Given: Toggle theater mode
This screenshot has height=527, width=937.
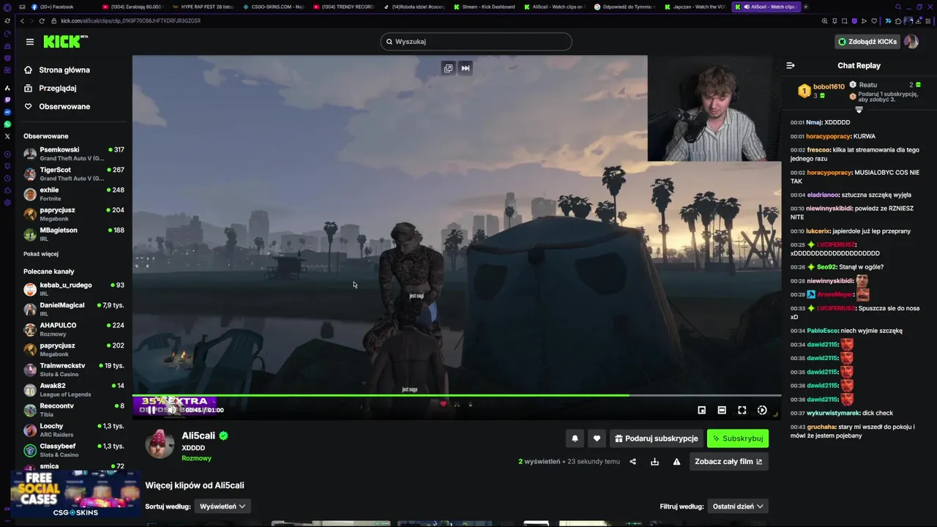Looking at the screenshot, I should 722,411.
